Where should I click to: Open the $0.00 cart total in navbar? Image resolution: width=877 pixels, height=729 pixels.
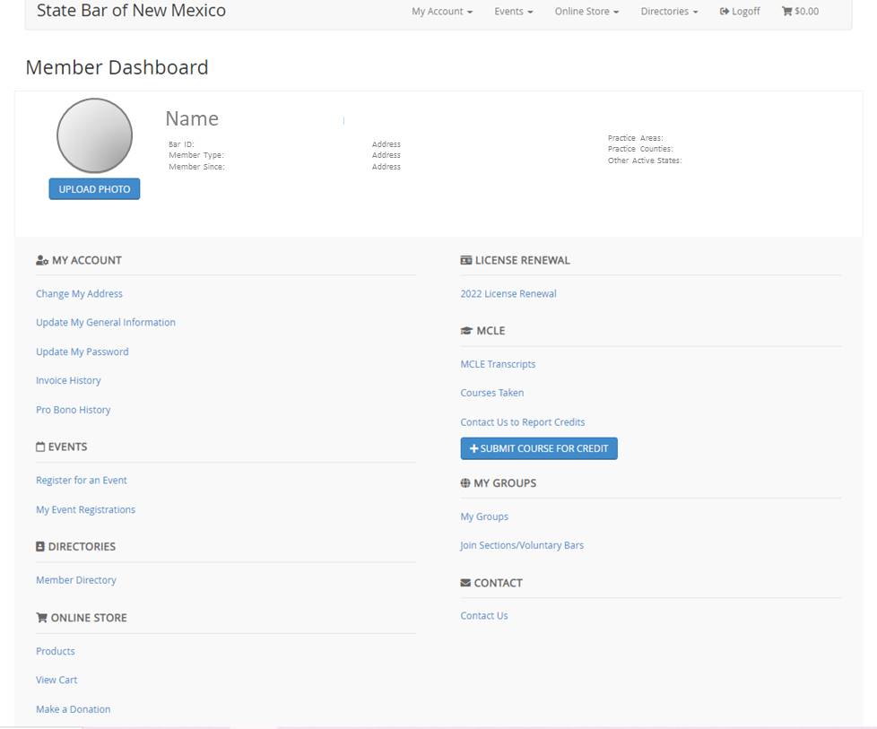tap(801, 11)
